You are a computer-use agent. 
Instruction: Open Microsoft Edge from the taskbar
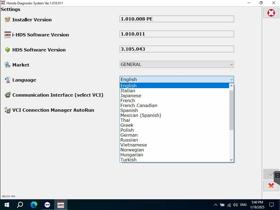34,205
